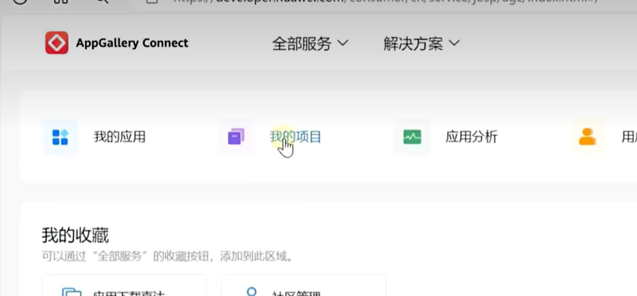Open the 社区管理 favorites card
This screenshot has height=296, width=637.
tap(303, 287)
